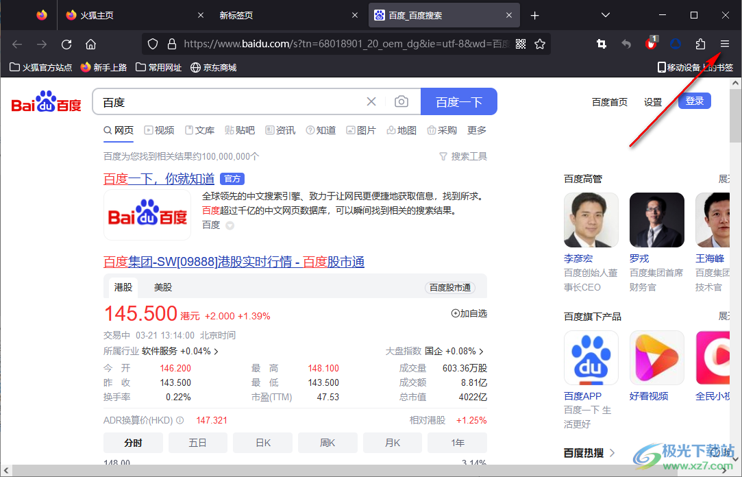Select the 资讯 search tab

(x=280, y=130)
